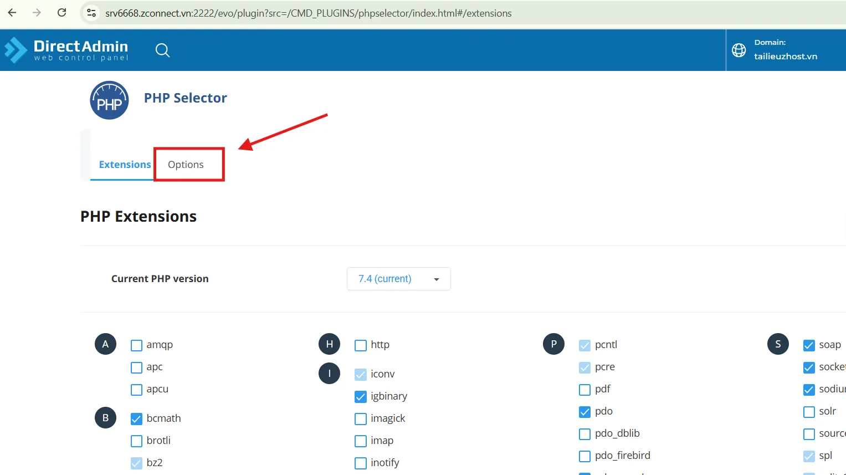This screenshot has width=846, height=475.
Task: Click the letter A group badge
Action: coord(105,344)
